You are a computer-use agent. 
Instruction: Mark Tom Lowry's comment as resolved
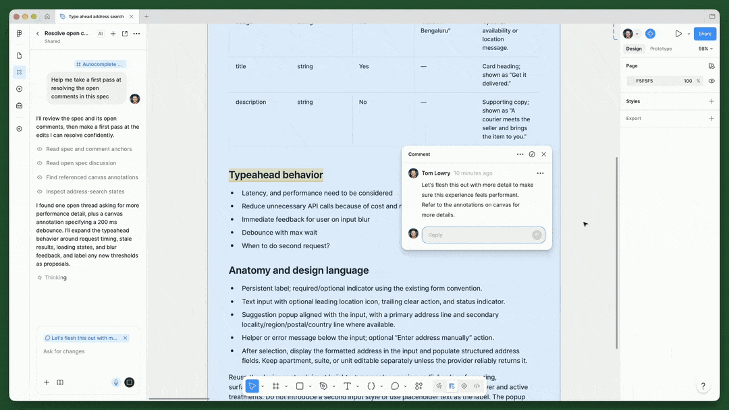click(532, 154)
